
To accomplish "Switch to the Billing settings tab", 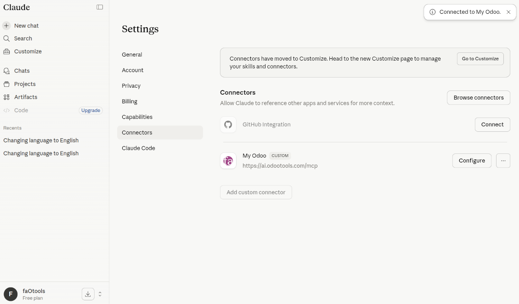I will click(x=130, y=101).
